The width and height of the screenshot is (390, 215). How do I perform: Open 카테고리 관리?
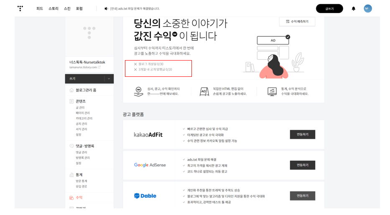[x=84, y=119]
